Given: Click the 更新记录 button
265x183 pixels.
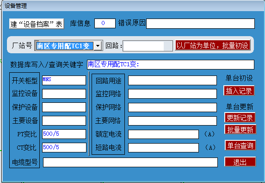Looking at the screenshot, I should [240, 118].
